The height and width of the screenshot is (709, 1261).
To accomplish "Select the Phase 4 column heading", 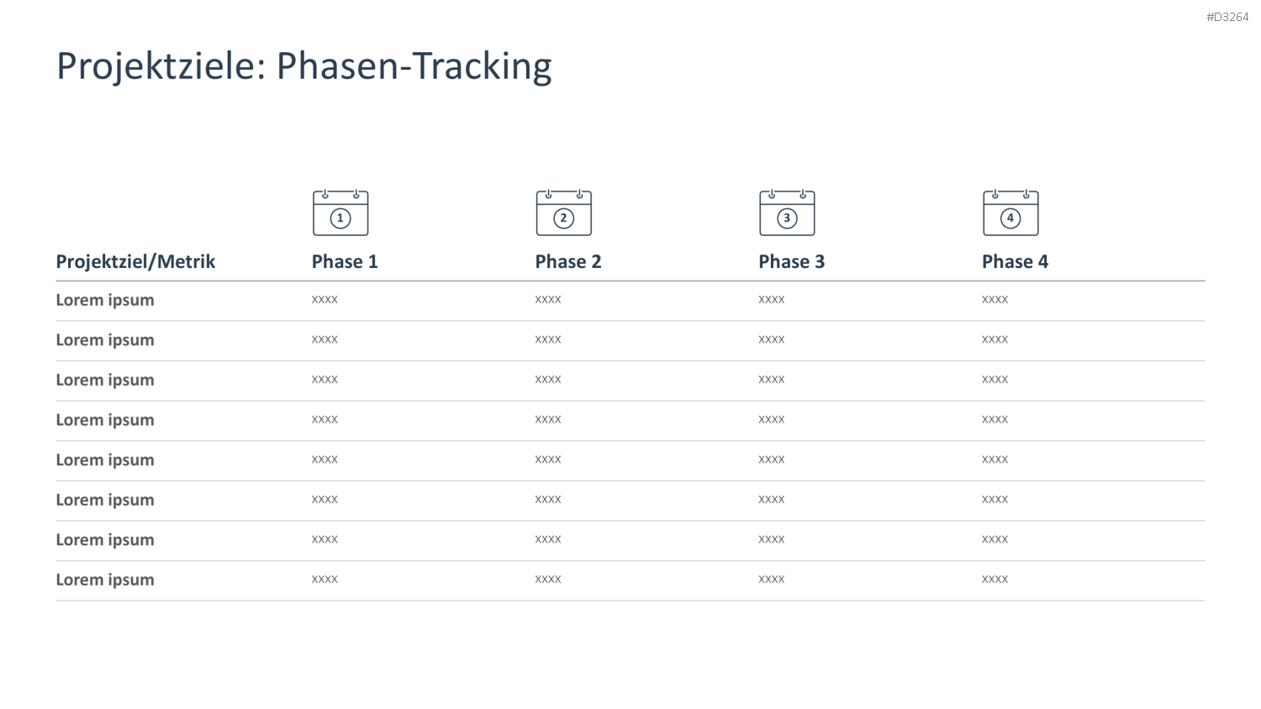I will coord(1015,261).
